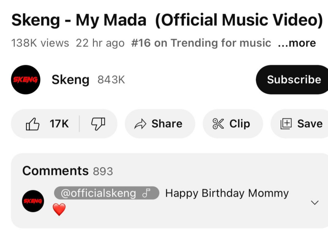Tap the music note beside @officialskeng
The width and height of the screenshot is (328, 234).
coord(146,193)
